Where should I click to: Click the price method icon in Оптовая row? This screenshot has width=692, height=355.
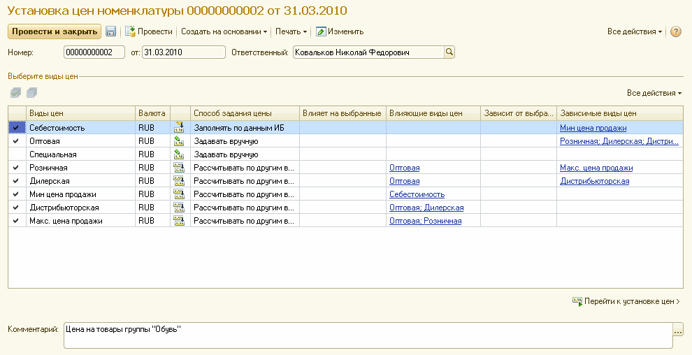pyautogui.click(x=179, y=141)
